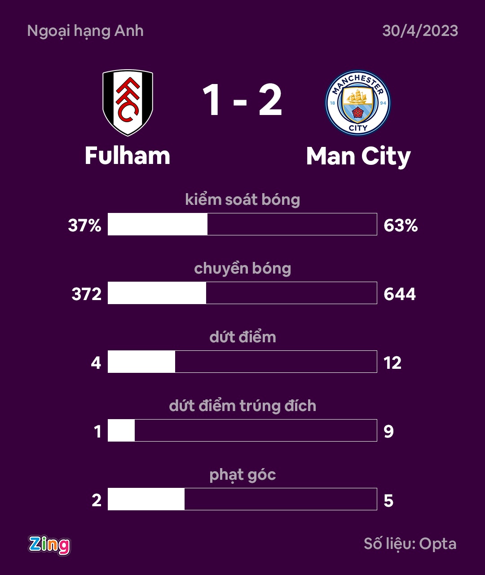485x575 pixels.
Task: Select the Fulham team name
Action: coord(128,156)
